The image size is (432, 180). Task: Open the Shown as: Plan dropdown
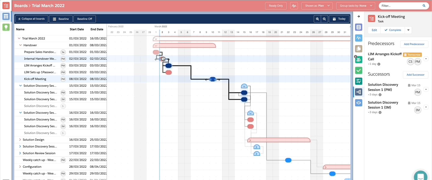[x=317, y=6]
